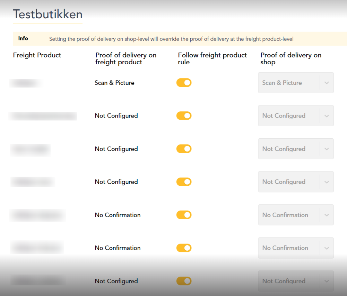Open the third Not Configured shop dropdown
Viewport: 347px width, 296px height.
click(x=296, y=182)
